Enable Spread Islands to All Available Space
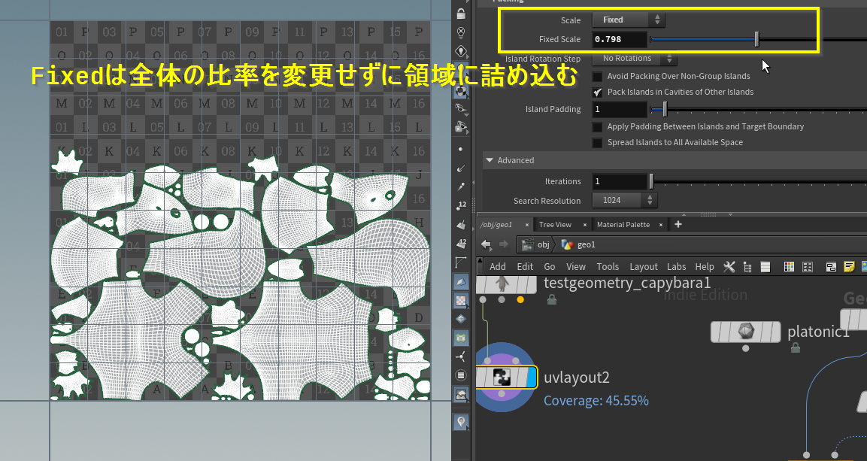The height and width of the screenshot is (461, 867). point(597,143)
